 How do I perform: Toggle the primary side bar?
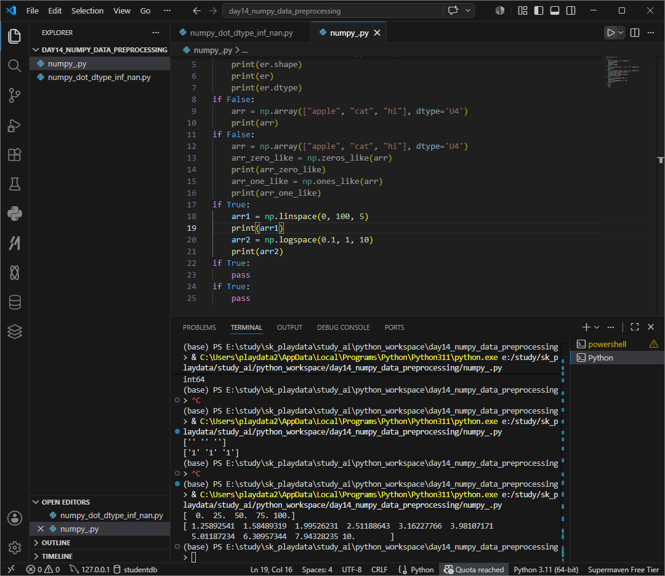pyautogui.click(x=539, y=10)
